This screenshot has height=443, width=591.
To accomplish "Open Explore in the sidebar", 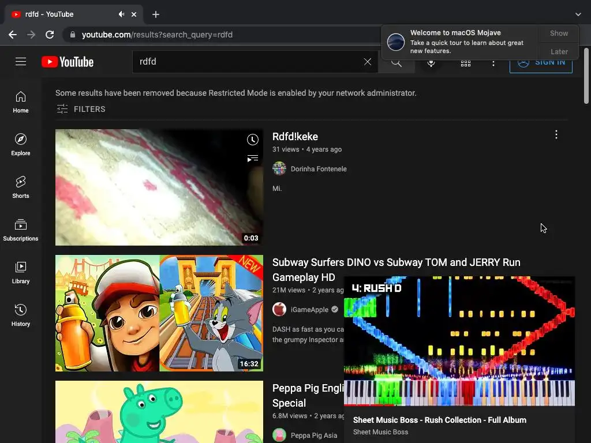I will tap(21, 145).
